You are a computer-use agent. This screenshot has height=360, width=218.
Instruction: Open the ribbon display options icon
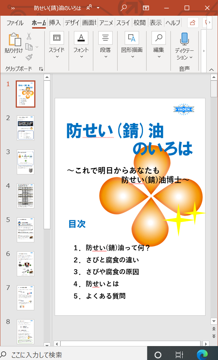coord(146,8)
